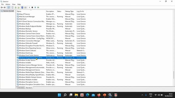Screen dimensions: 175x98
Task: Open the Help menu
Action: [19, 4]
